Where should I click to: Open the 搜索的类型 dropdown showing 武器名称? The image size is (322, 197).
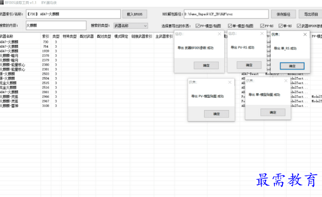(x=131, y=26)
